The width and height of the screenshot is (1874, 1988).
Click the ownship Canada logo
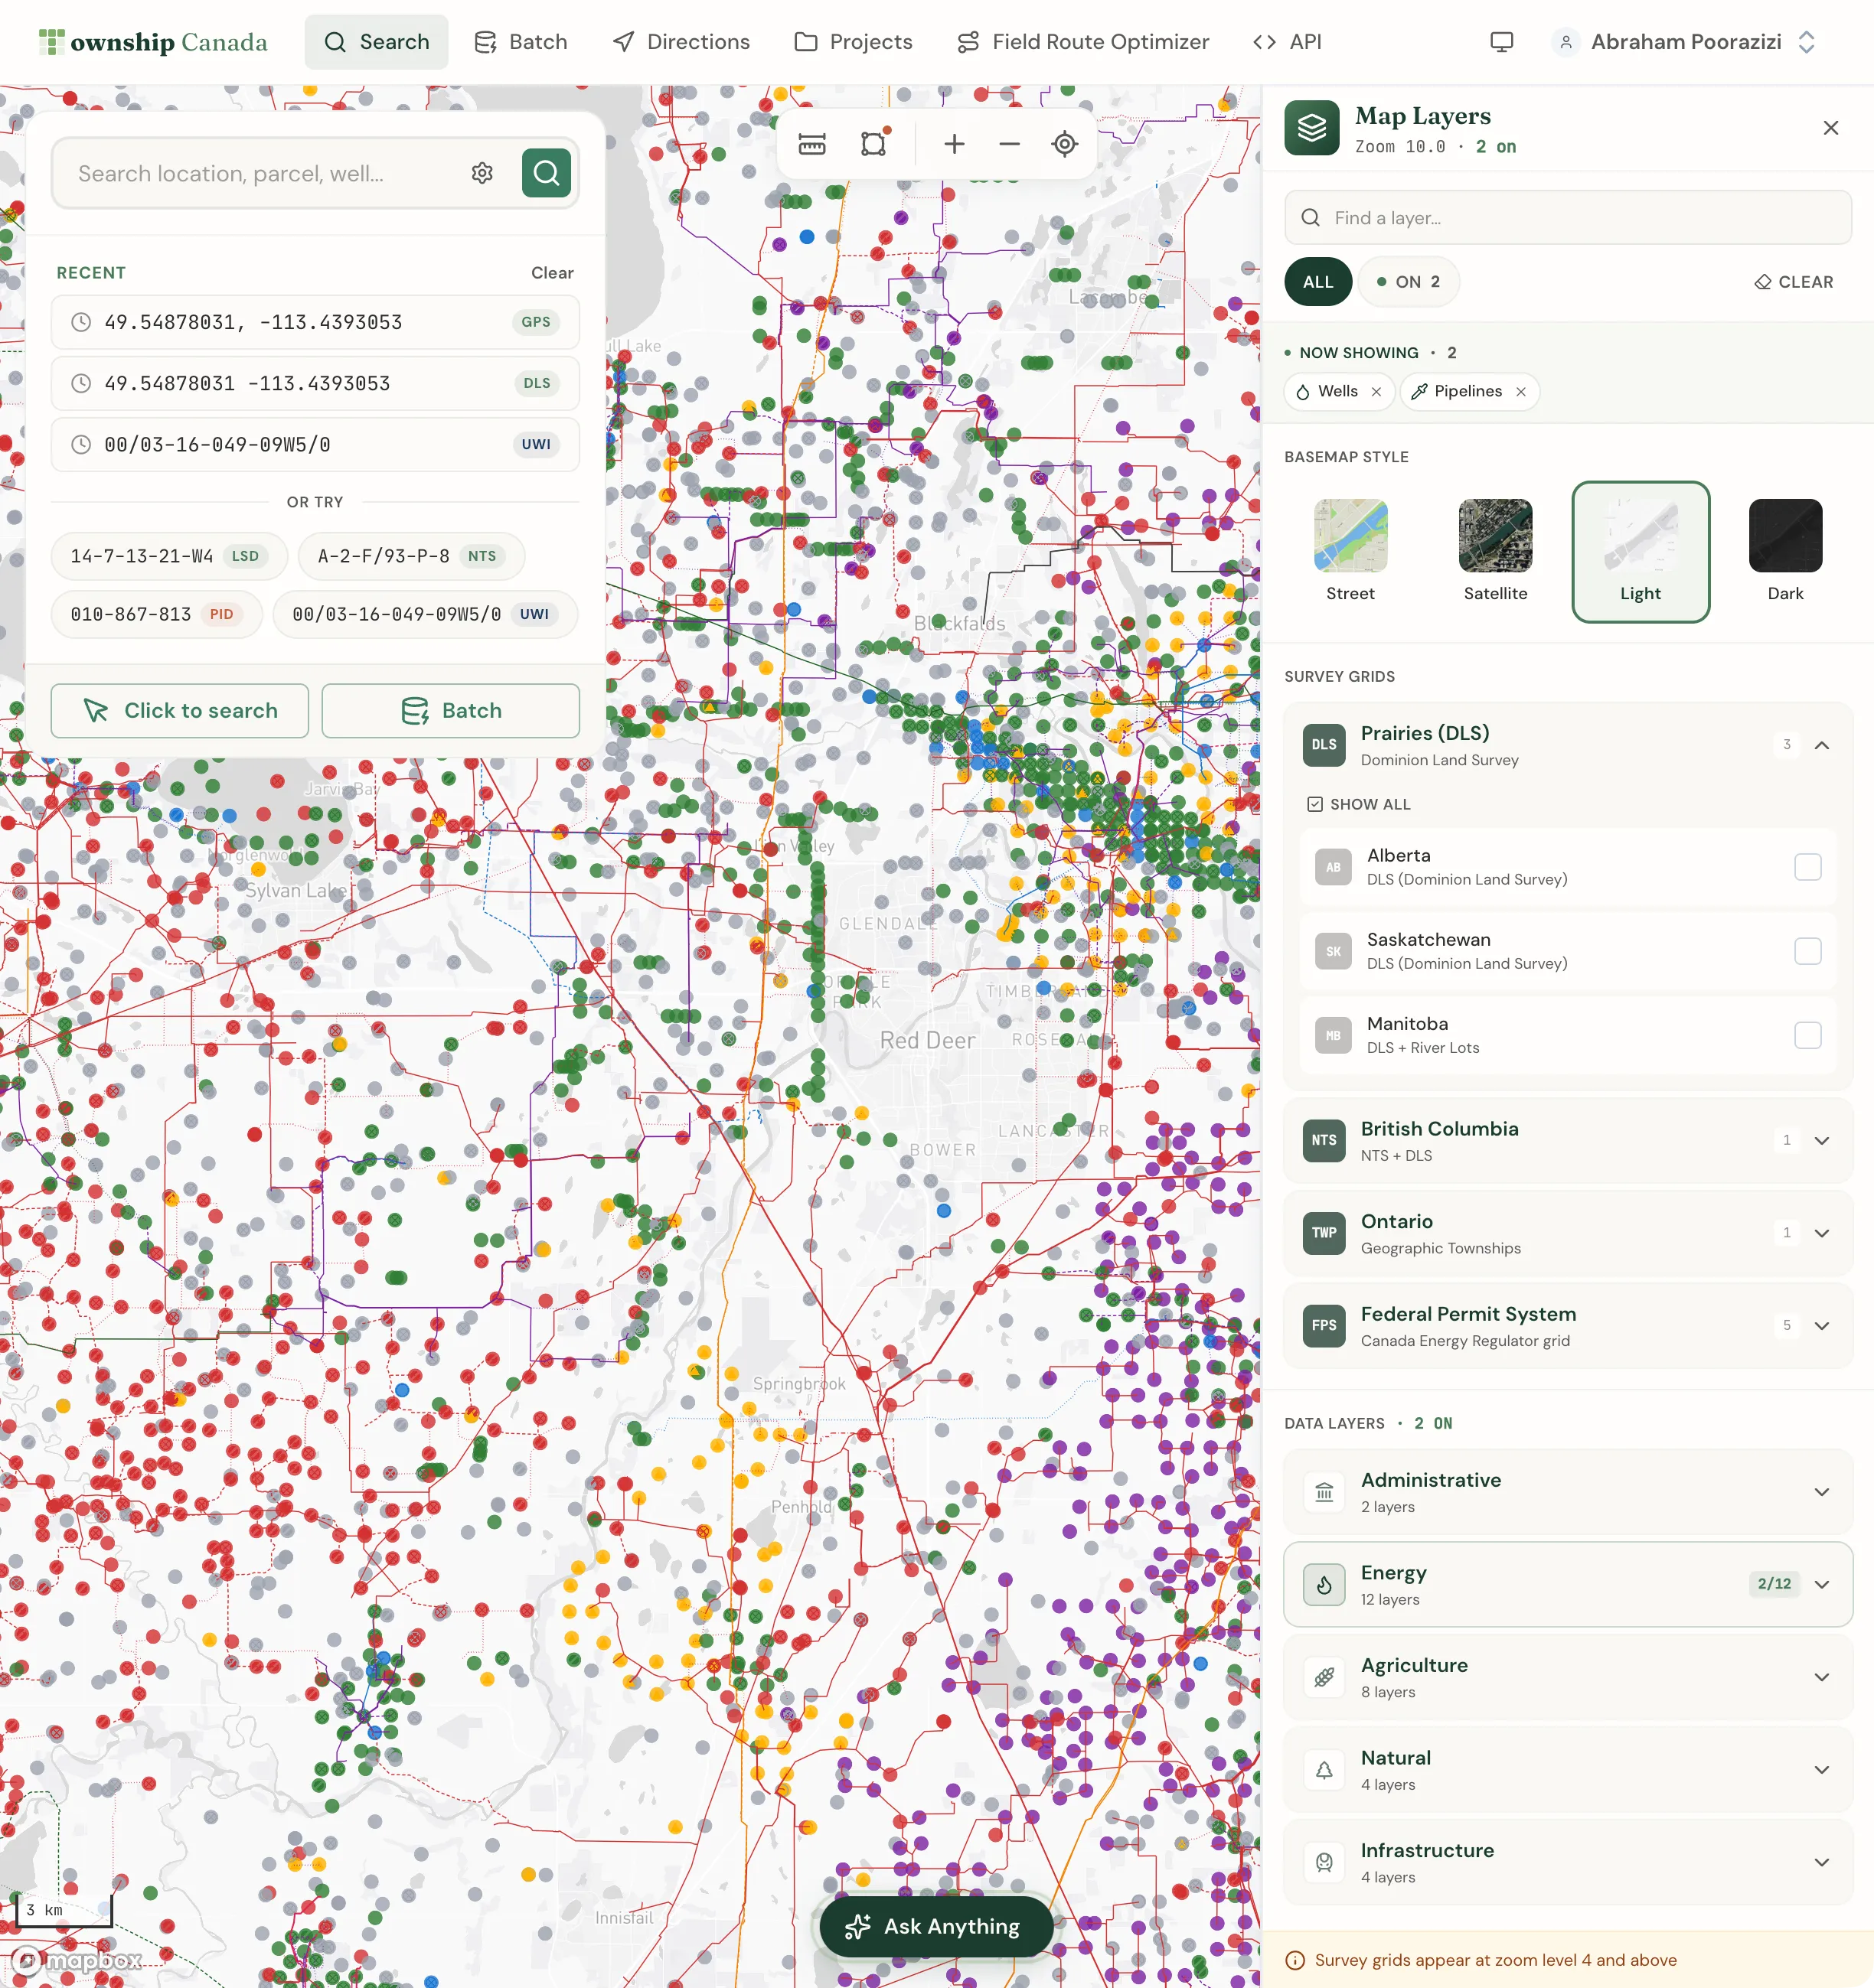coord(153,42)
